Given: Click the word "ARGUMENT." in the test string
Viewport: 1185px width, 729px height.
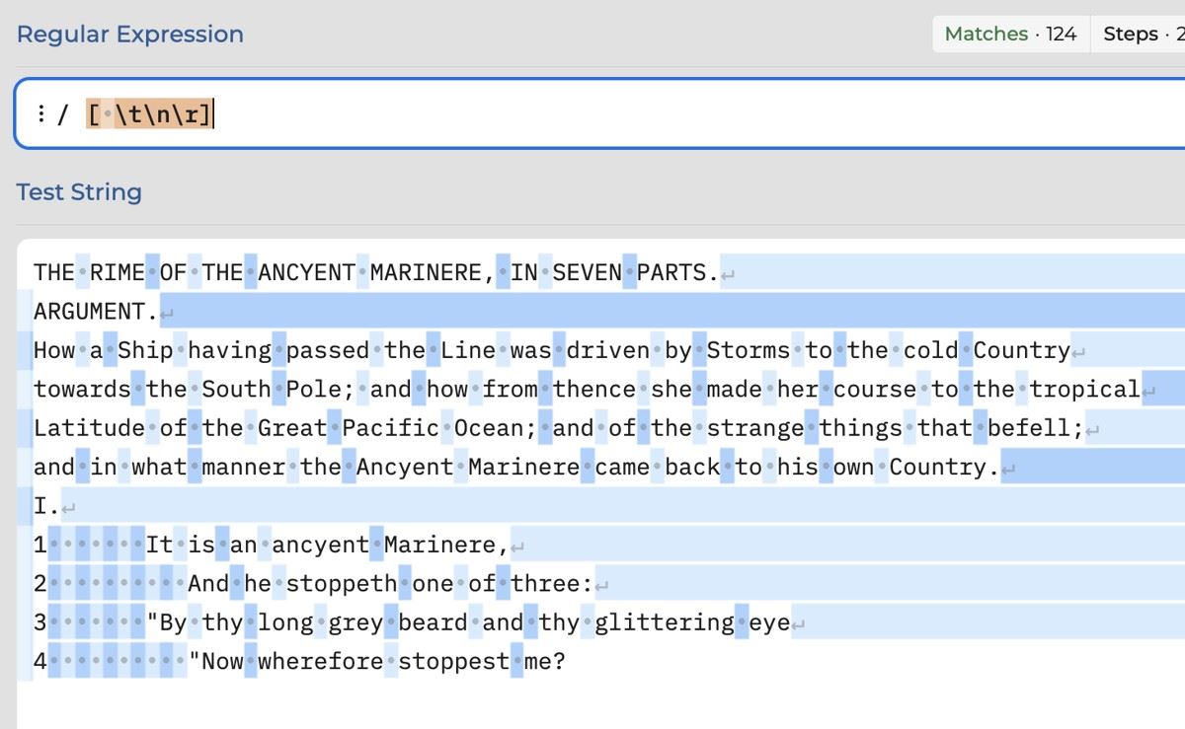Looking at the screenshot, I should 96,312.
